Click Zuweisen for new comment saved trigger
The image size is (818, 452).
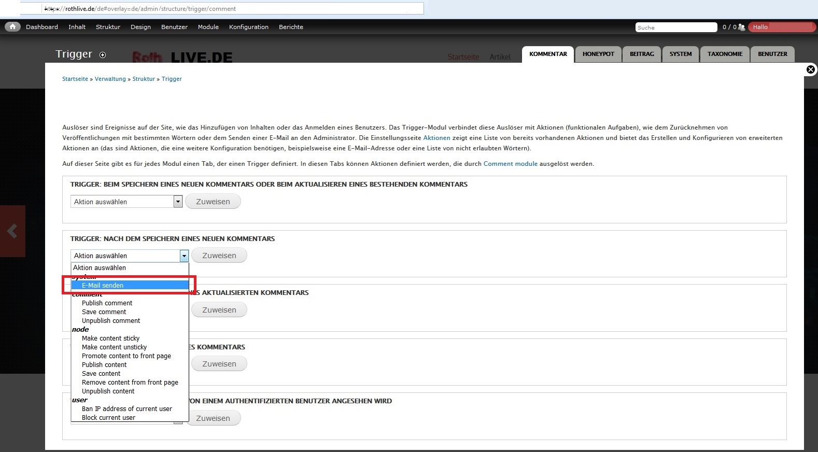[219, 256]
